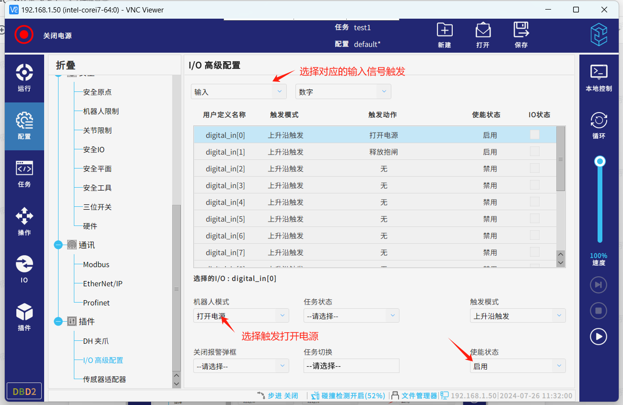Toggle IO状态 checkbox for digital_in[3]
Viewport: 623px width, 405px height.
pyautogui.click(x=534, y=185)
